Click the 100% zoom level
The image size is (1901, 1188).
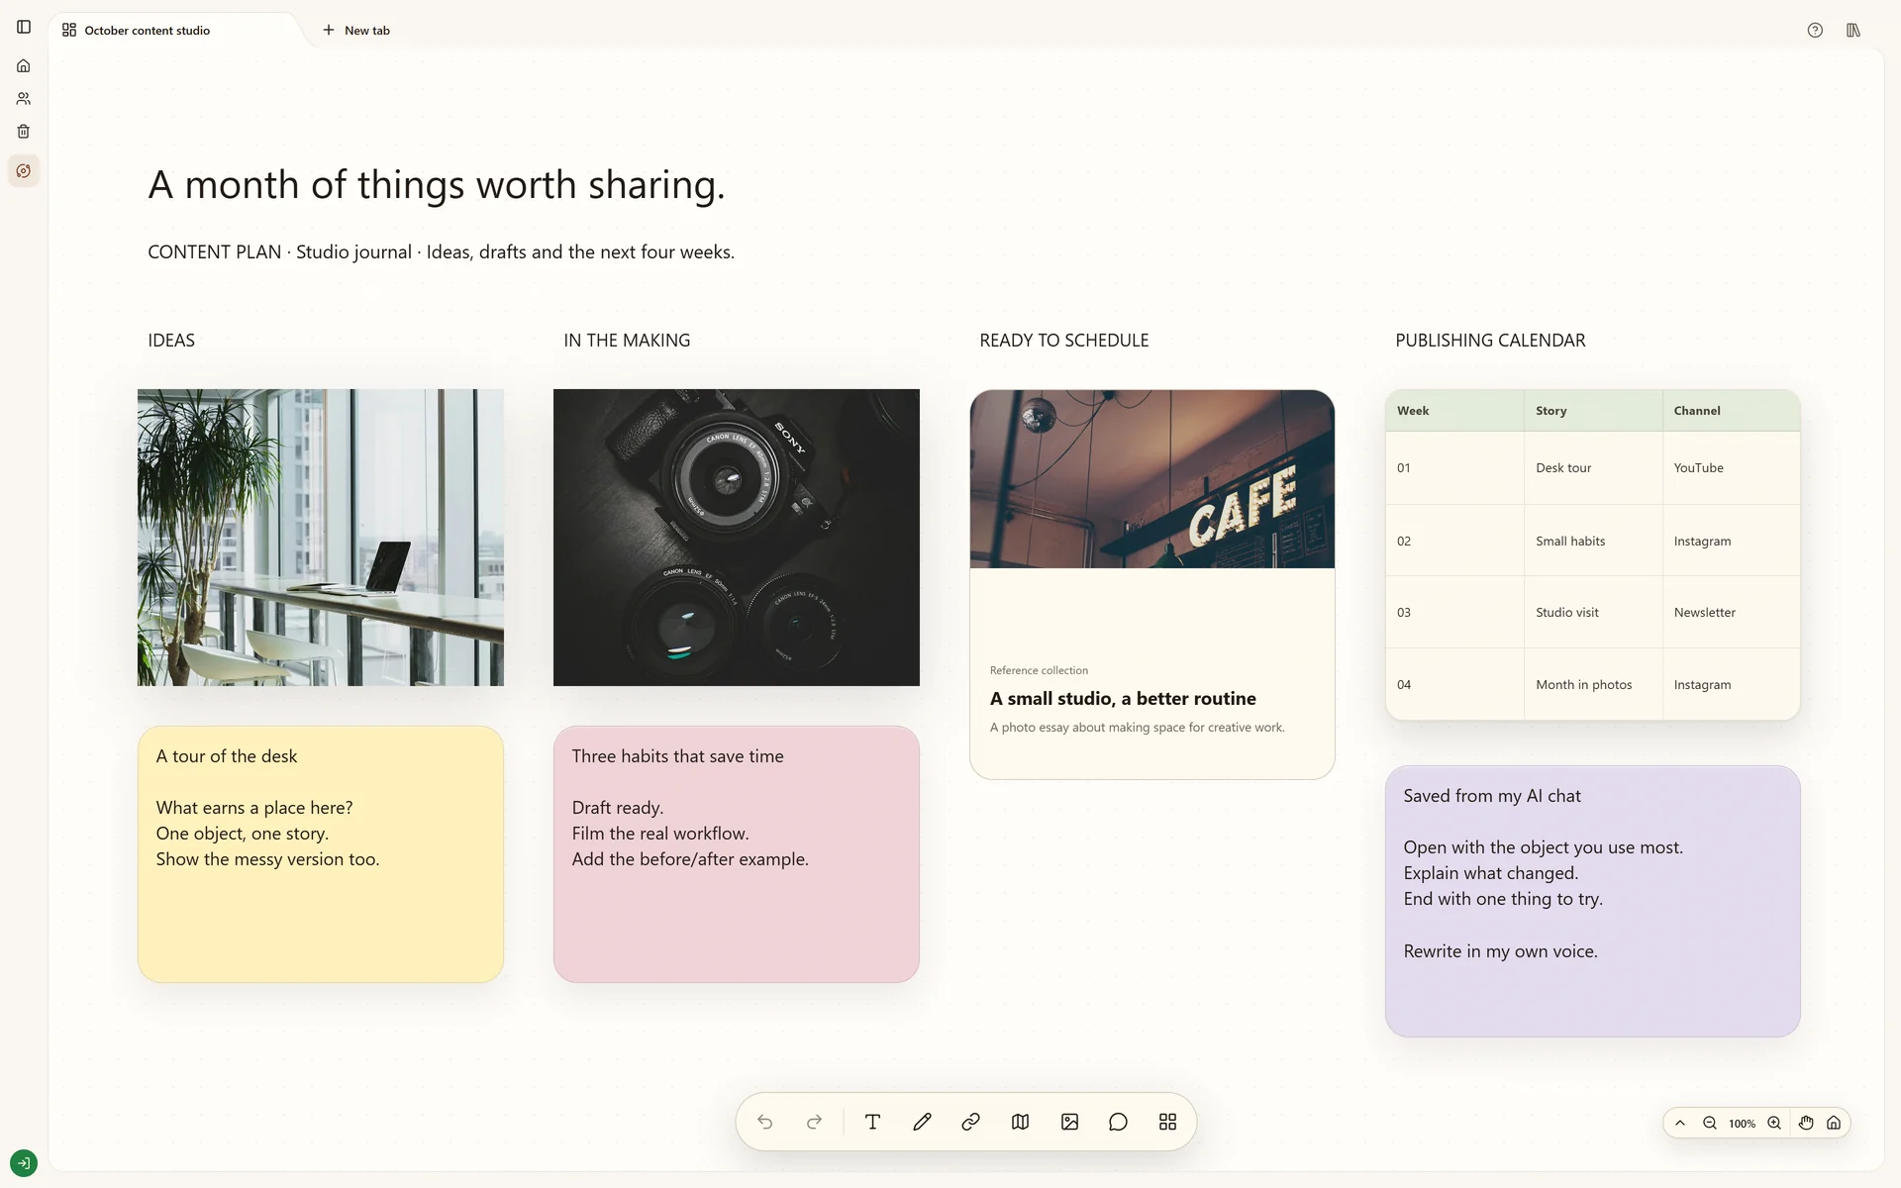pos(1742,1124)
